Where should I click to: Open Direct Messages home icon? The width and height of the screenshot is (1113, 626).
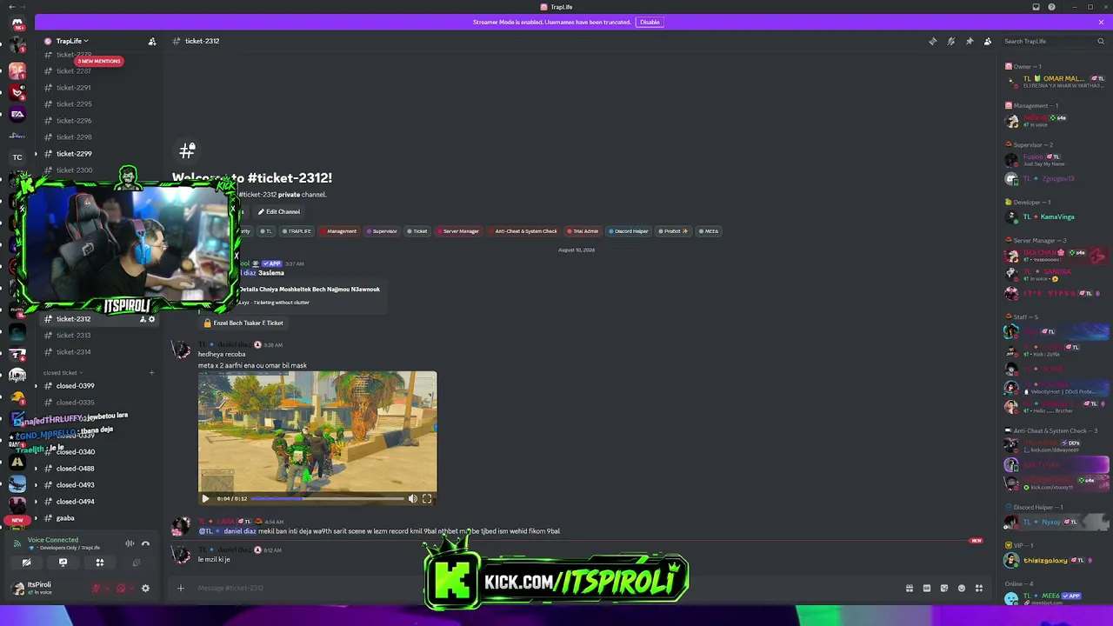coord(17,23)
